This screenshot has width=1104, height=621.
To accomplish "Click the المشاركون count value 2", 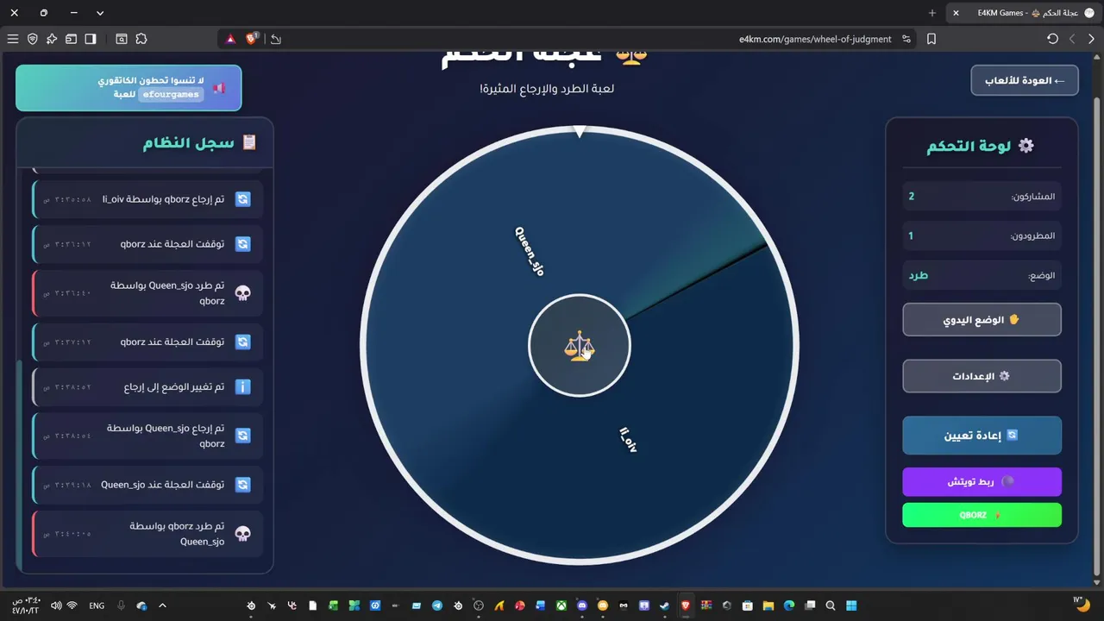I will (x=911, y=197).
